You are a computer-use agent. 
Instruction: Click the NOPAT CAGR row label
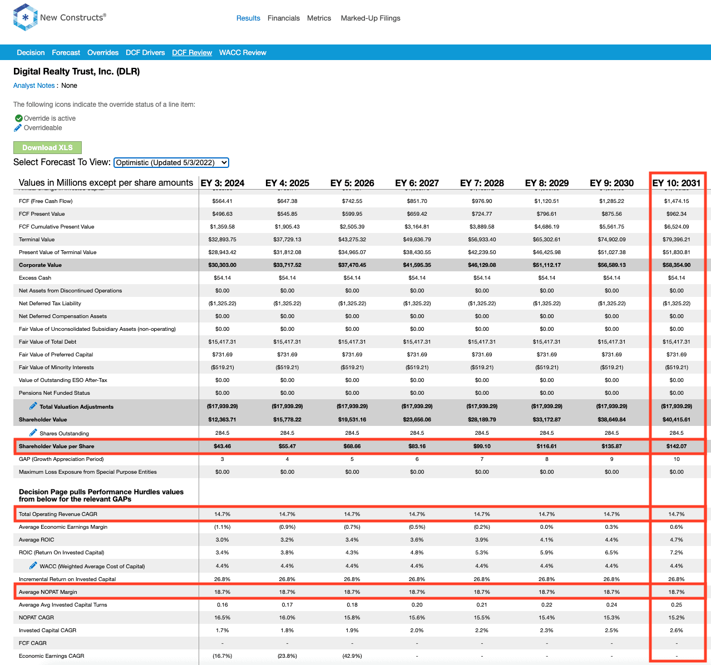36,618
